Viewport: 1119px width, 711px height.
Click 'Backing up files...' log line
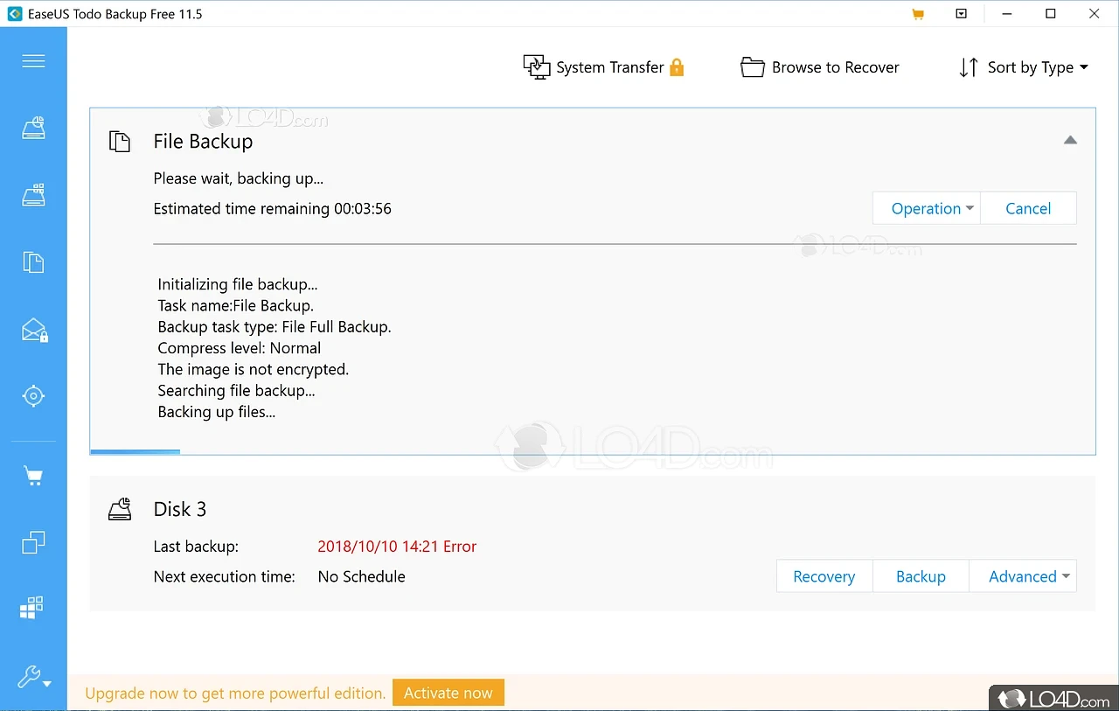click(x=217, y=412)
